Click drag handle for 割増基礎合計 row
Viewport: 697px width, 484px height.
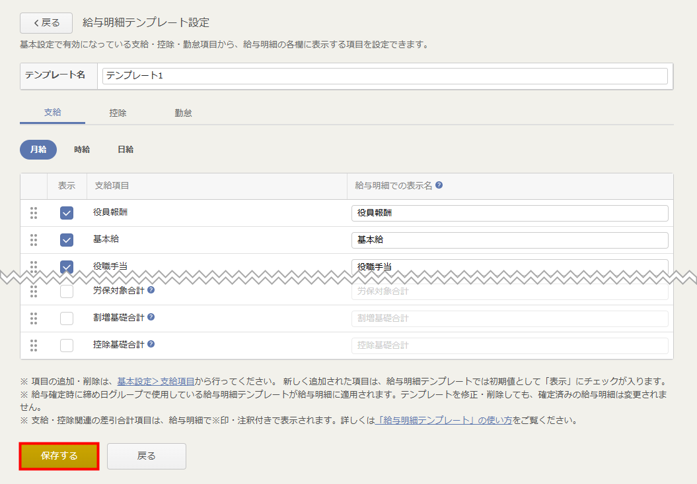34,318
